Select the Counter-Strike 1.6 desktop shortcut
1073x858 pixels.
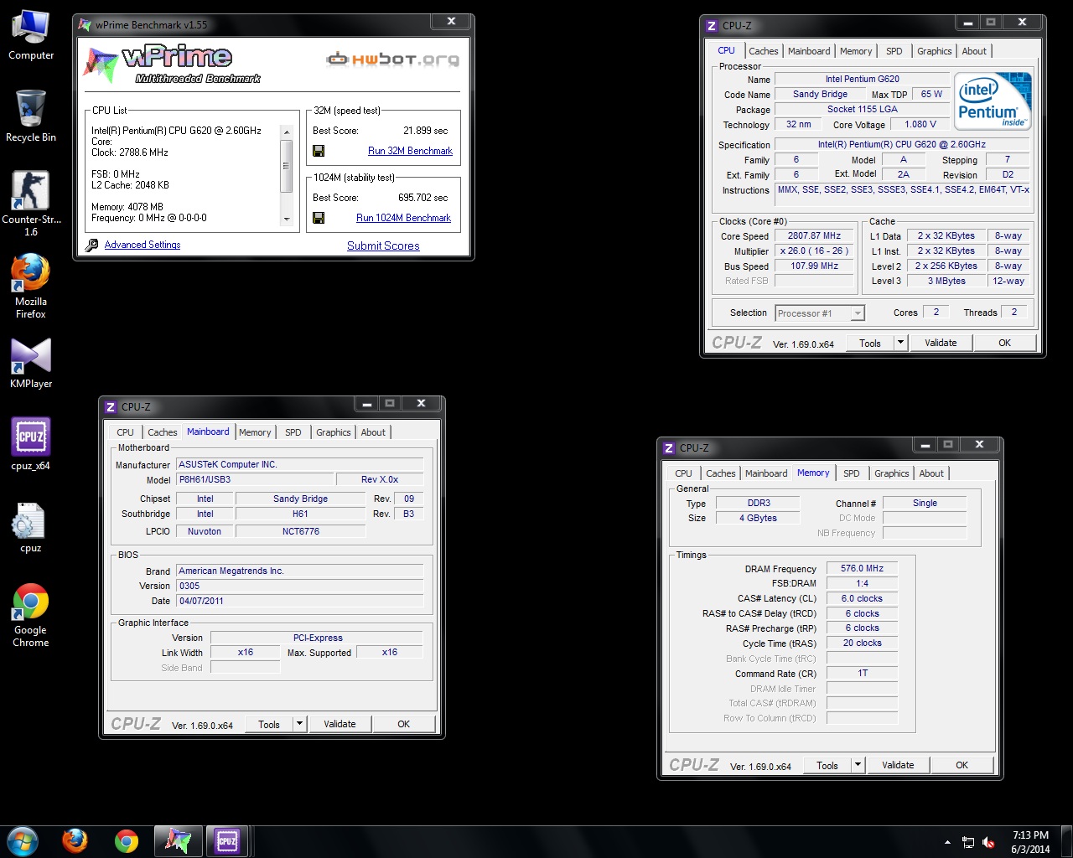[x=31, y=204]
